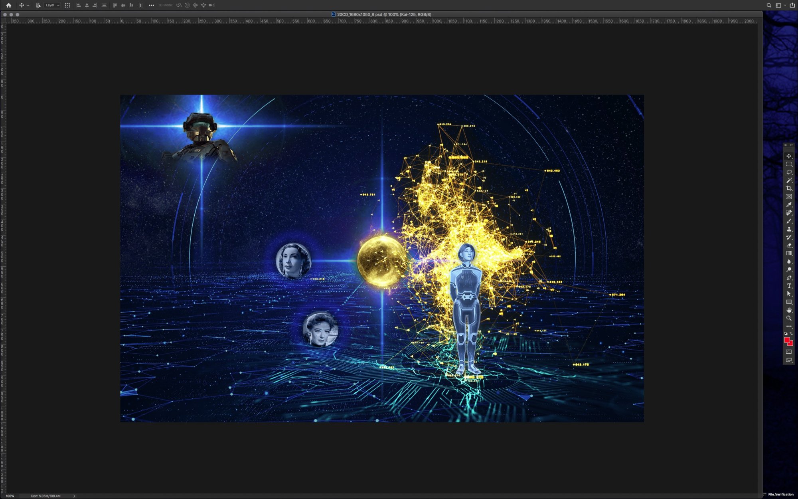The height and width of the screenshot is (499, 798).
Task: Toggle Quick Mask mode
Action: tap(789, 352)
